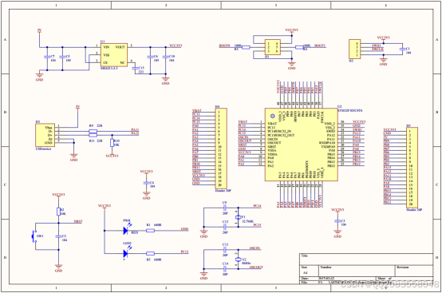Click the PC13 label after resistor R5

tap(184, 251)
